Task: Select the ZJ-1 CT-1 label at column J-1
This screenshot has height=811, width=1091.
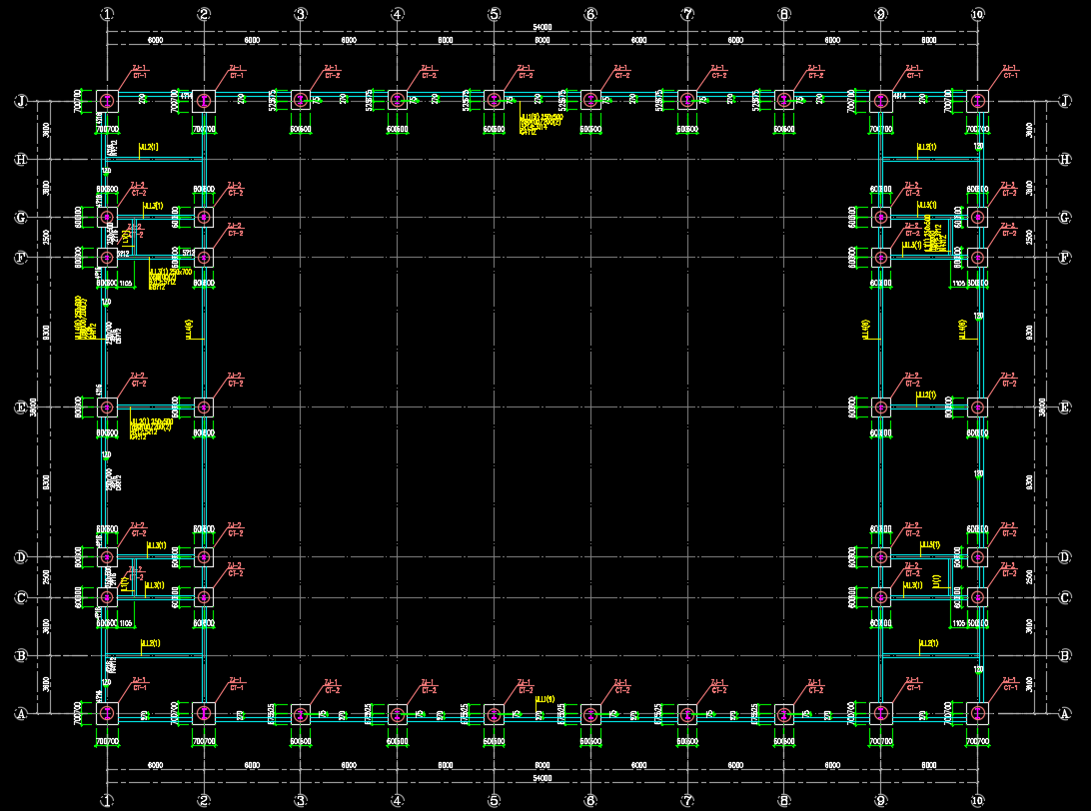Action: tap(140, 72)
